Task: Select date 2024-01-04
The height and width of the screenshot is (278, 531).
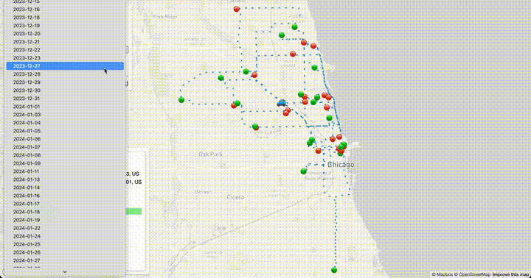Action: (65, 123)
